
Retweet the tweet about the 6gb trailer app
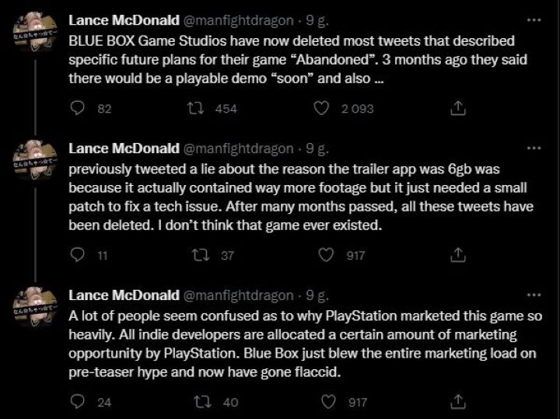point(199,255)
